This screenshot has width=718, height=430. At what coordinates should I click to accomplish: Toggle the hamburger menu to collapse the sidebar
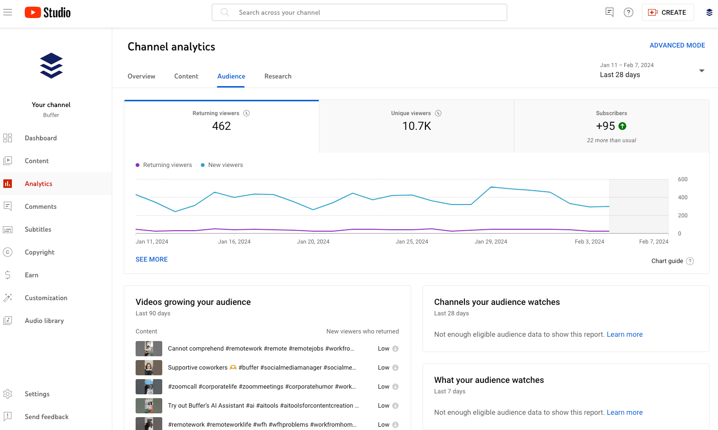pyautogui.click(x=8, y=12)
